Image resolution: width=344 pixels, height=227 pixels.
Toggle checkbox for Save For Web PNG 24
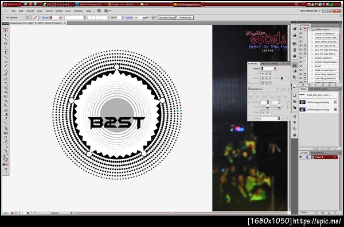click(301, 54)
